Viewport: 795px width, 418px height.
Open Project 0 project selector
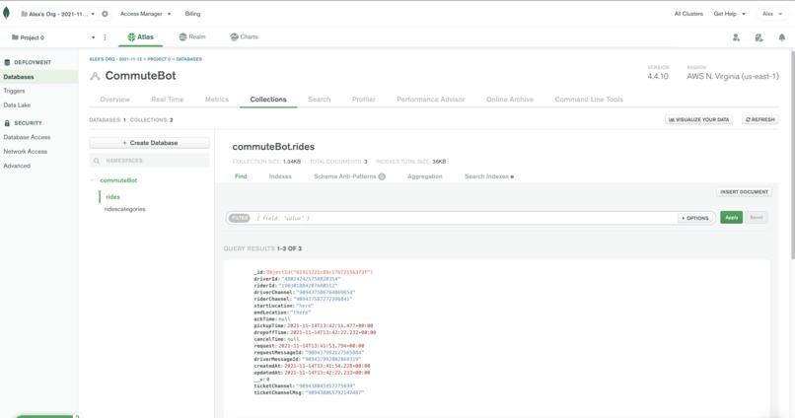coord(52,37)
